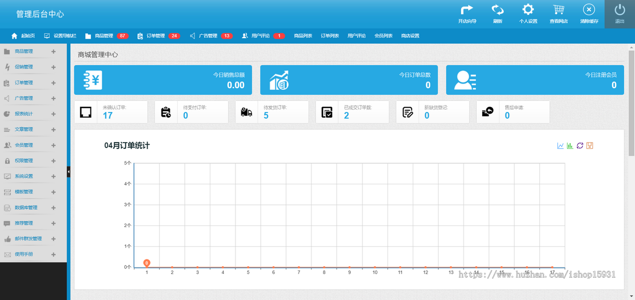635x300 pixels.
Task: Switch chart to bar graph view
Action: (570, 146)
